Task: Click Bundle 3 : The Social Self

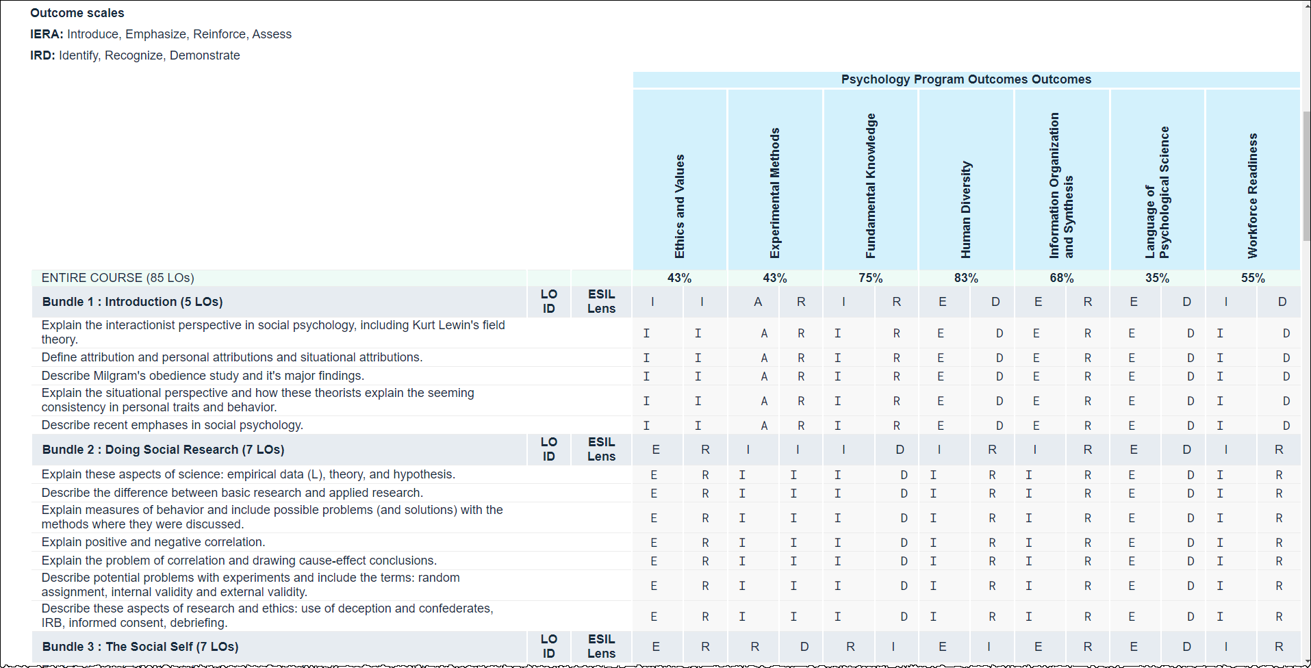Action: point(140,647)
